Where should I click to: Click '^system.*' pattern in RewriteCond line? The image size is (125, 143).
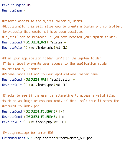pyautogui.click(x=58, y=42)
